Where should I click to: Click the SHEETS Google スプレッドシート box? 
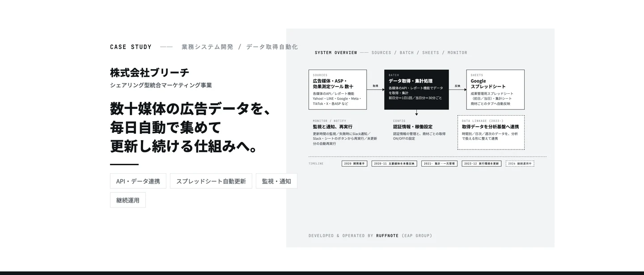pos(496,90)
